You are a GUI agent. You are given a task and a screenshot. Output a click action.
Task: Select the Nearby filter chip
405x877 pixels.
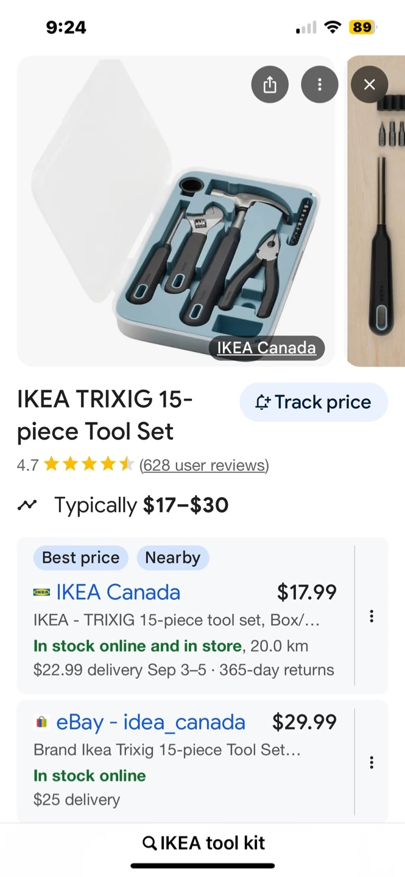(x=173, y=557)
